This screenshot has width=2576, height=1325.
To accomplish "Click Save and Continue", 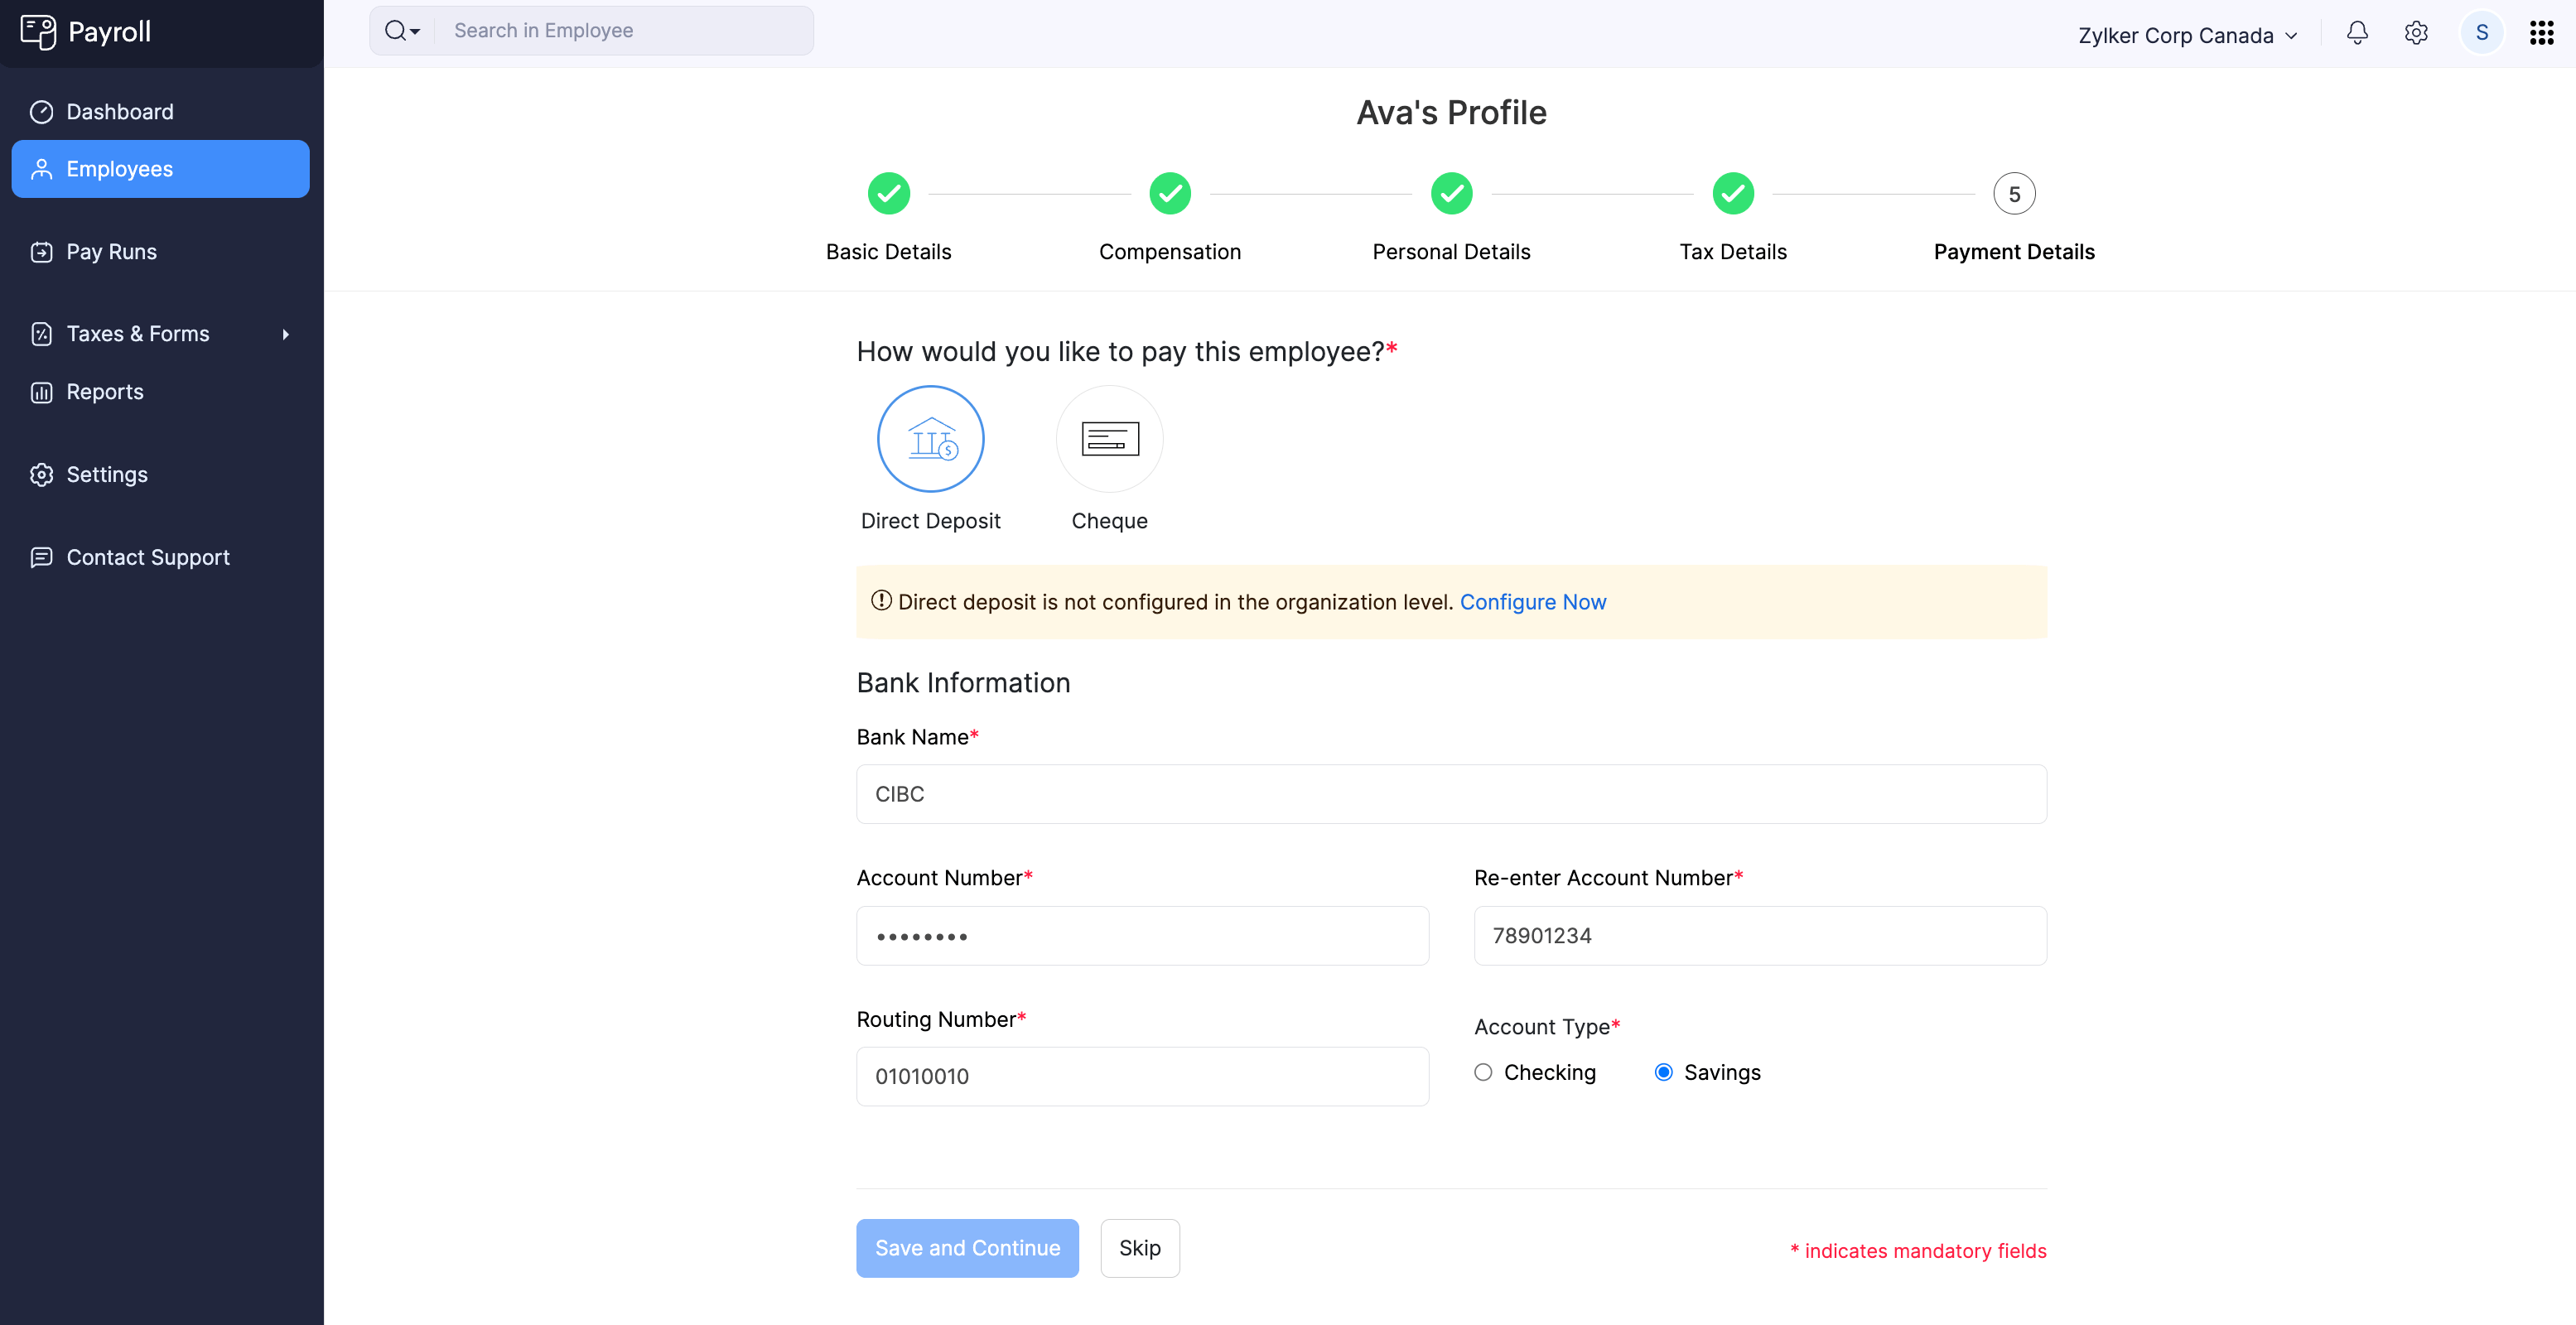I will [966, 1247].
